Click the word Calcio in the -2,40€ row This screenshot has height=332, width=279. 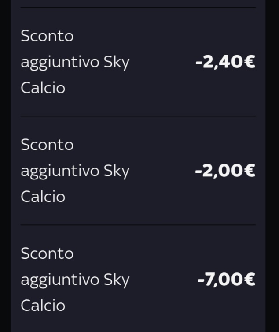(43, 88)
